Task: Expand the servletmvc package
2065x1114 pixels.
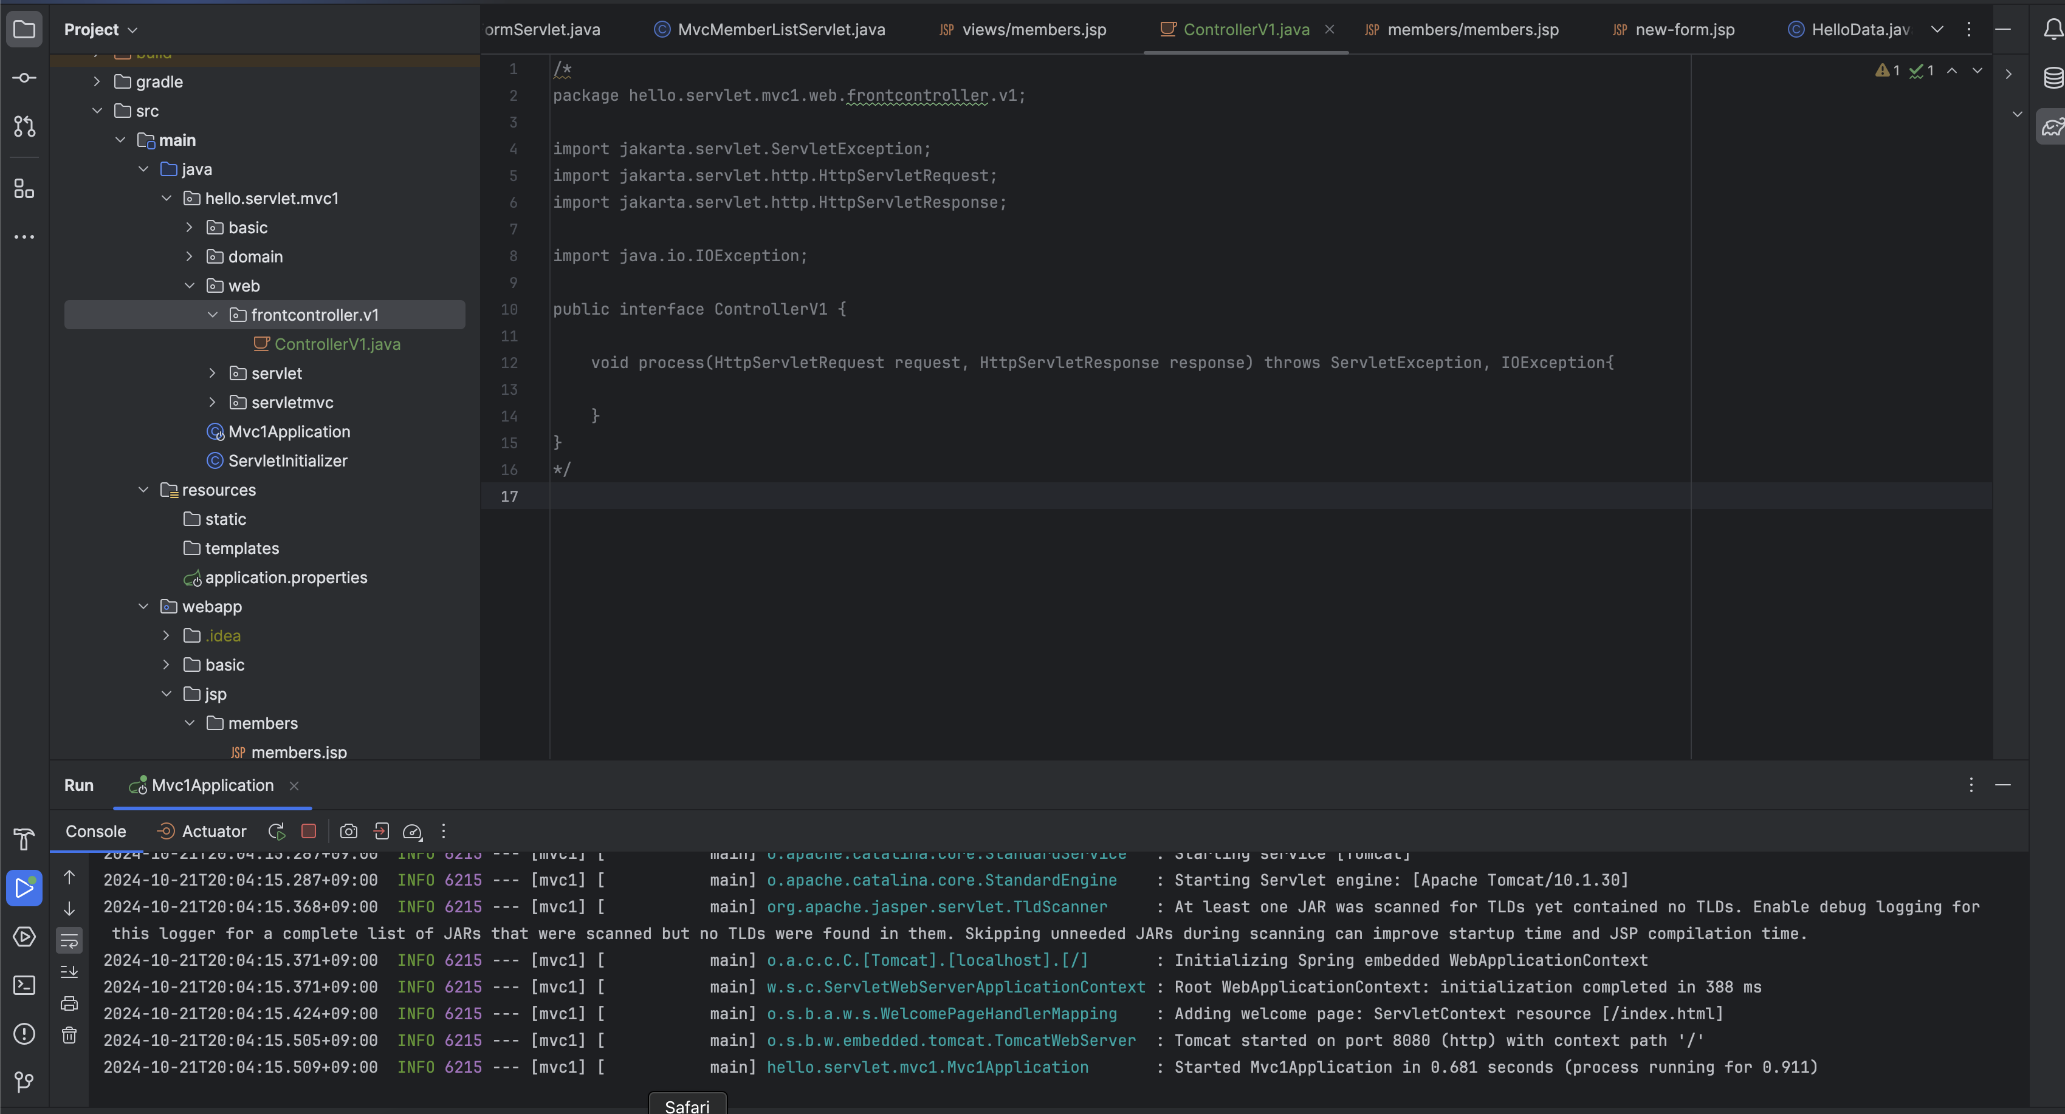Action: [213, 402]
